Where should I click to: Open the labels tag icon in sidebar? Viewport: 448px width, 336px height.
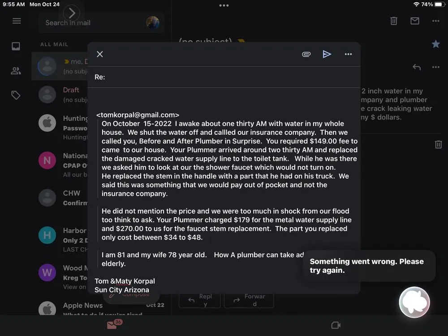[x=16, y=95]
